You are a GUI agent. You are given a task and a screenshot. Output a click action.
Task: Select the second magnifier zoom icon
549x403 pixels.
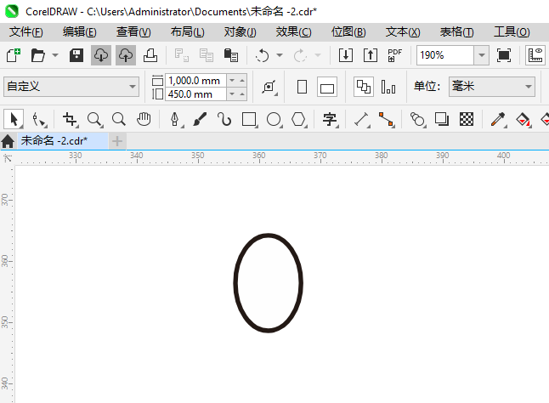tap(119, 119)
